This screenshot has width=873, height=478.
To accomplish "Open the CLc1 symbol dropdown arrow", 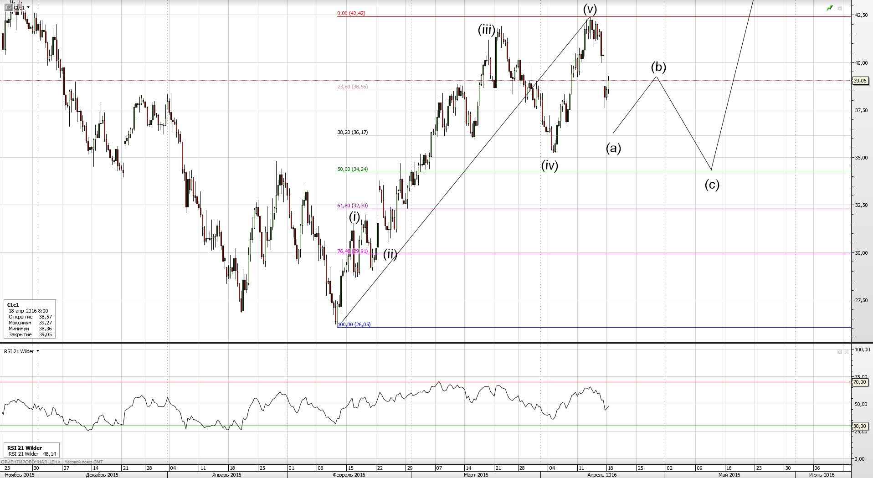I will [x=28, y=8].
